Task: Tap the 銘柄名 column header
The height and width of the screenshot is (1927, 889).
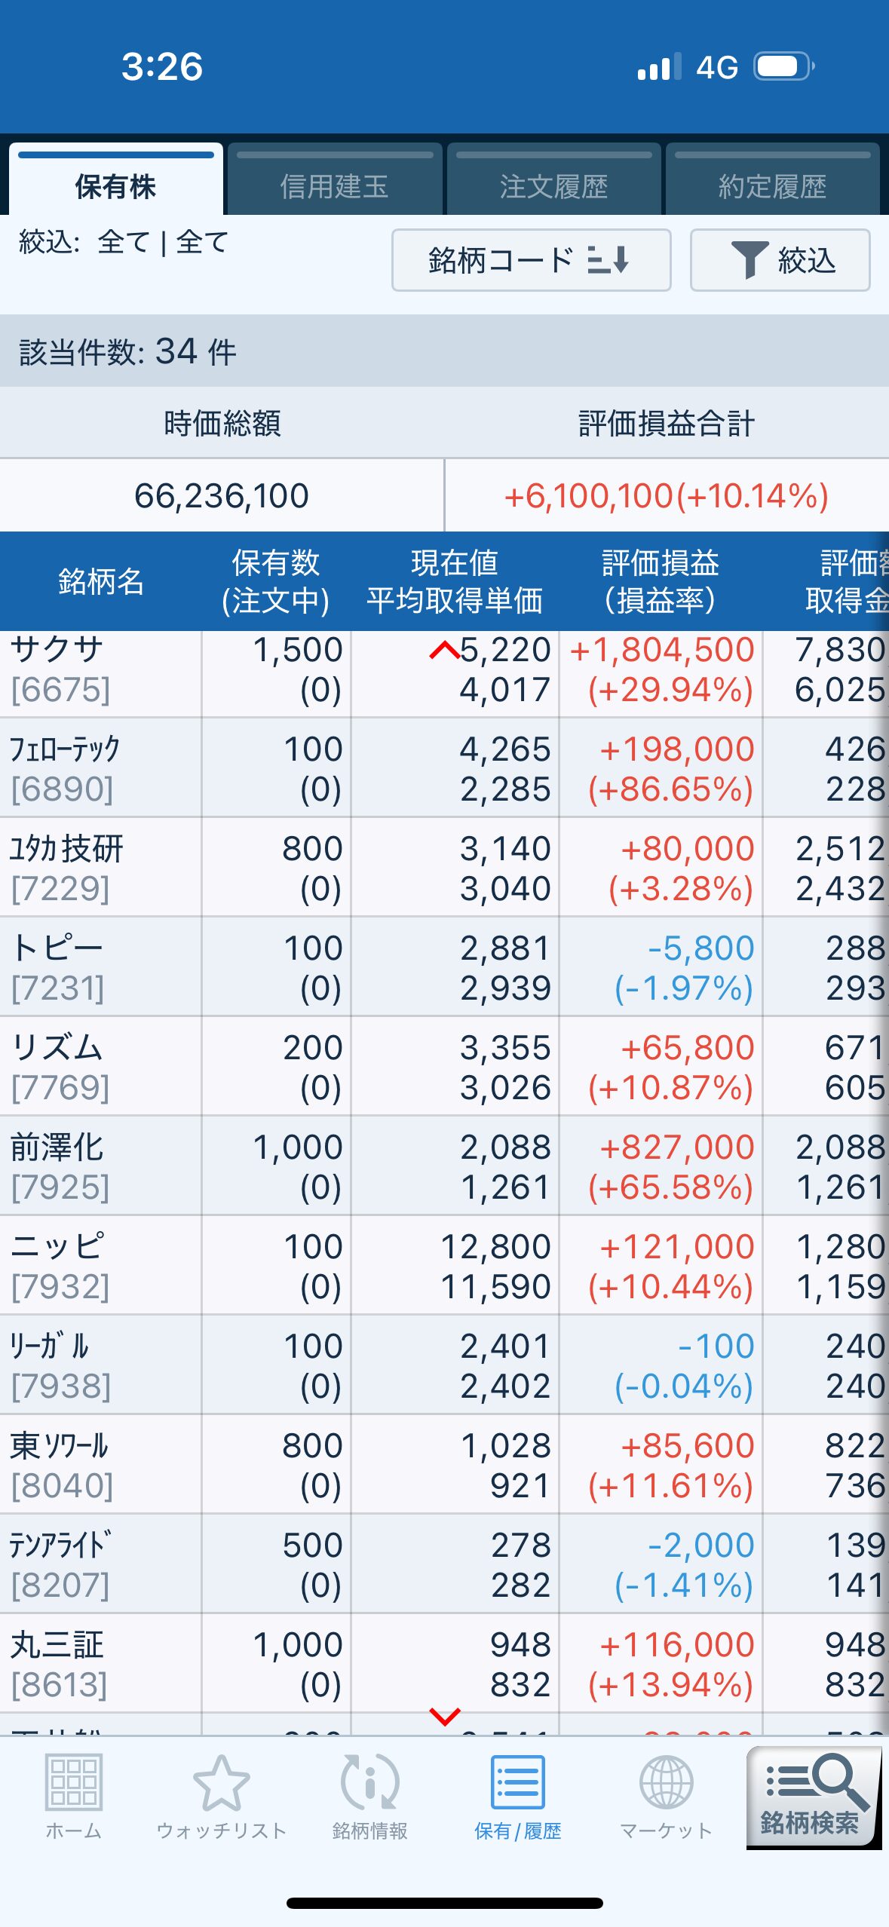Action: pos(100,581)
